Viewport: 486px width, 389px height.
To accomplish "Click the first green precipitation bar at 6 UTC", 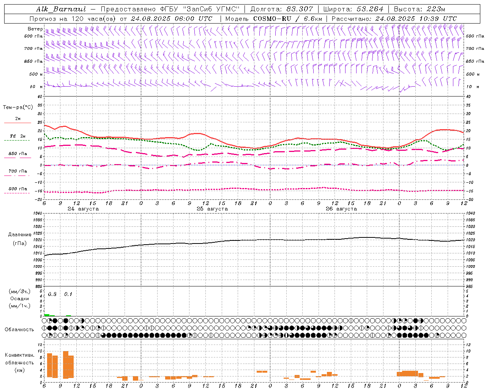I will click(x=47, y=315).
